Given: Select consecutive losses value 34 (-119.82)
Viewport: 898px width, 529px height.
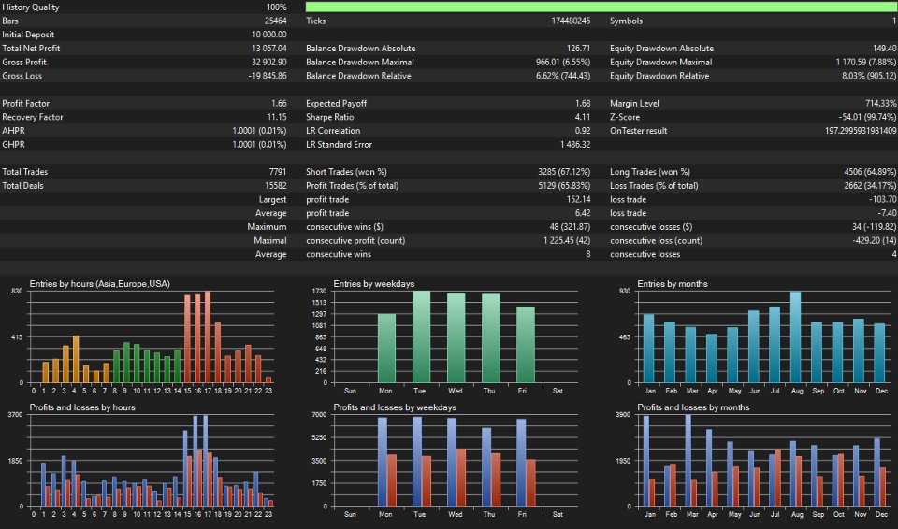Looking at the screenshot, I should 875,227.
